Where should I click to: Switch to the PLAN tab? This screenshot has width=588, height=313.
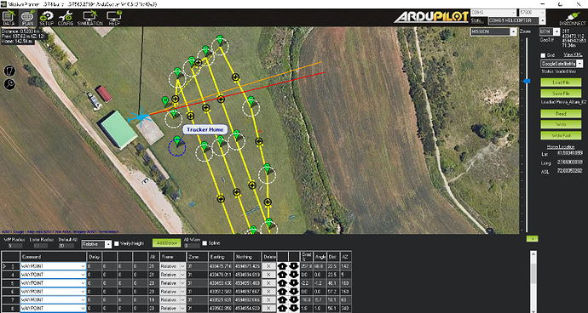28,18
